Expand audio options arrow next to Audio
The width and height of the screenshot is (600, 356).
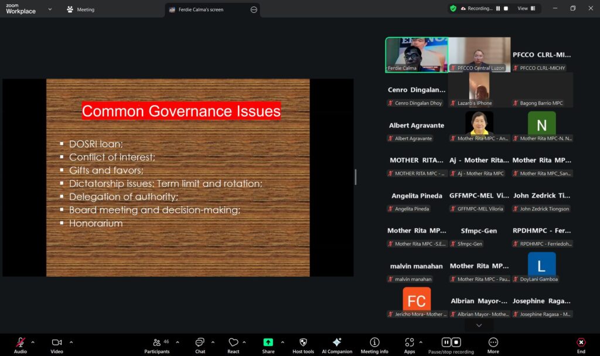click(x=33, y=342)
